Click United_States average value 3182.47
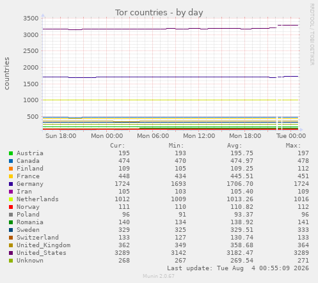This screenshot has height=283, width=318. [x=240, y=253]
